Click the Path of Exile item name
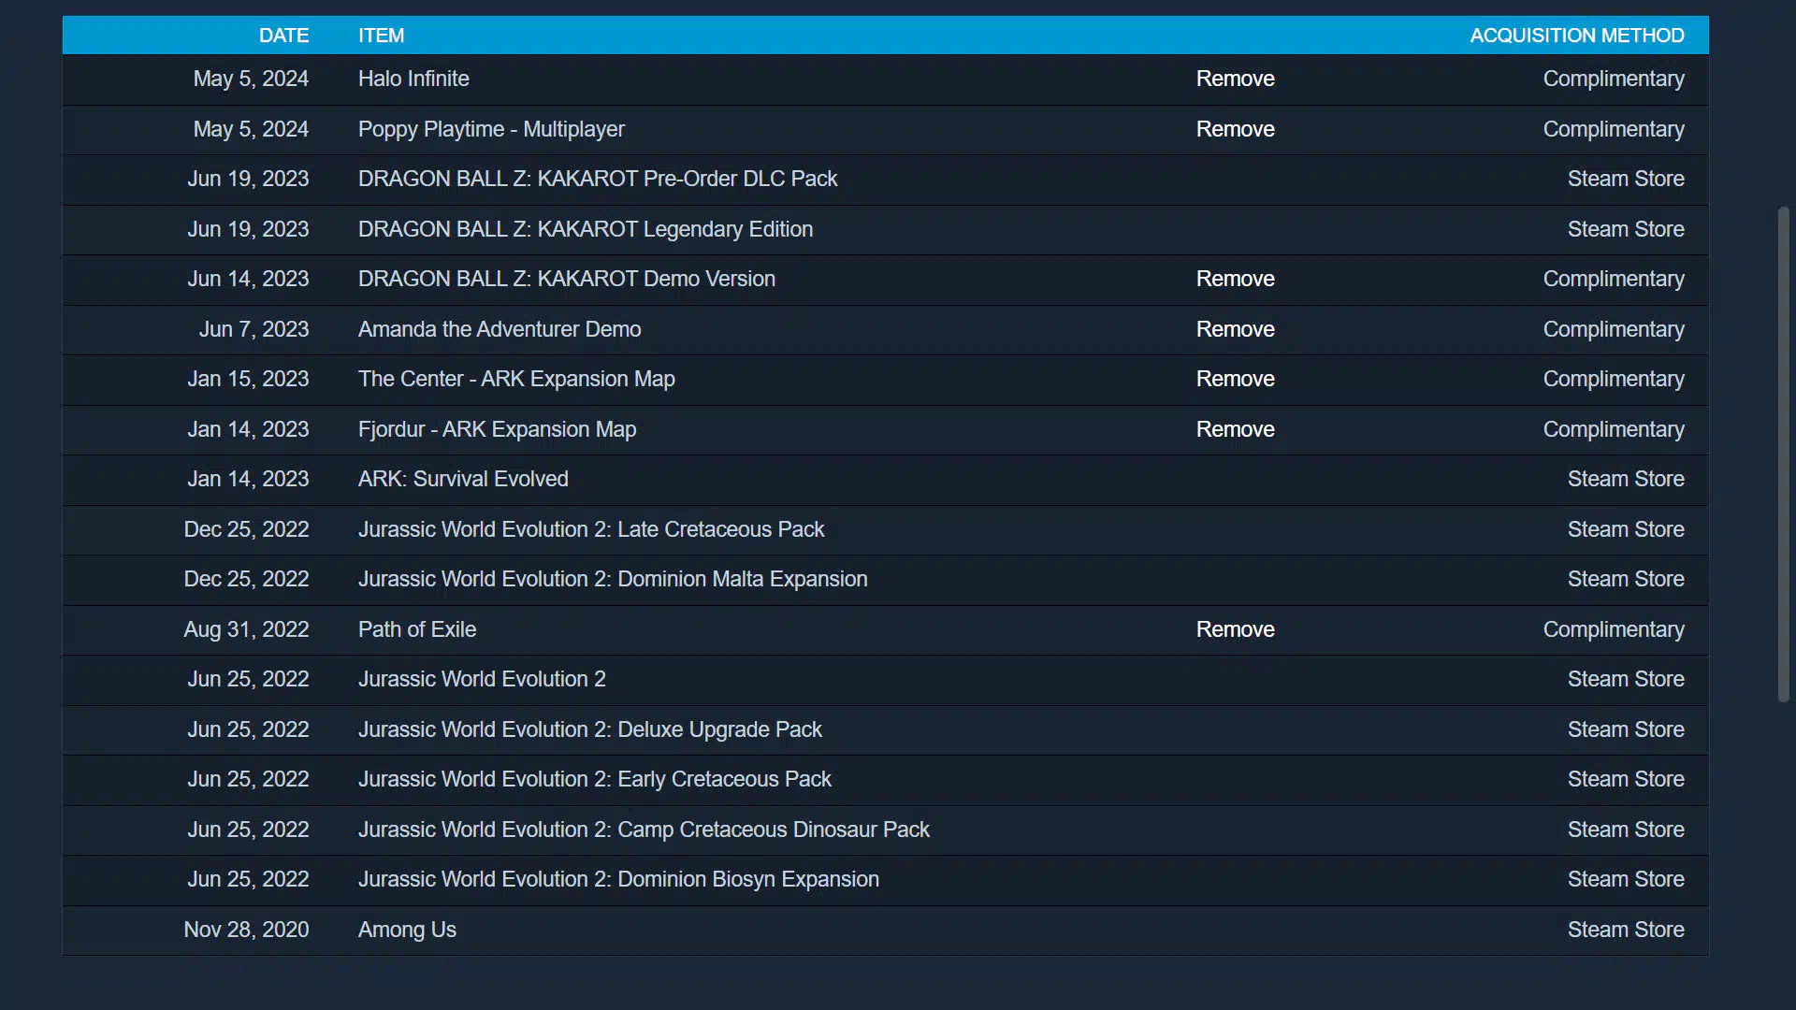Viewport: 1796px width, 1010px height. click(x=417, y=629)
